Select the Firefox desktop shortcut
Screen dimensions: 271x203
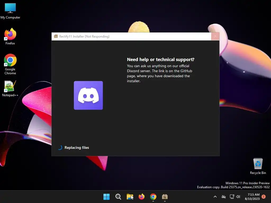(10, 36)
